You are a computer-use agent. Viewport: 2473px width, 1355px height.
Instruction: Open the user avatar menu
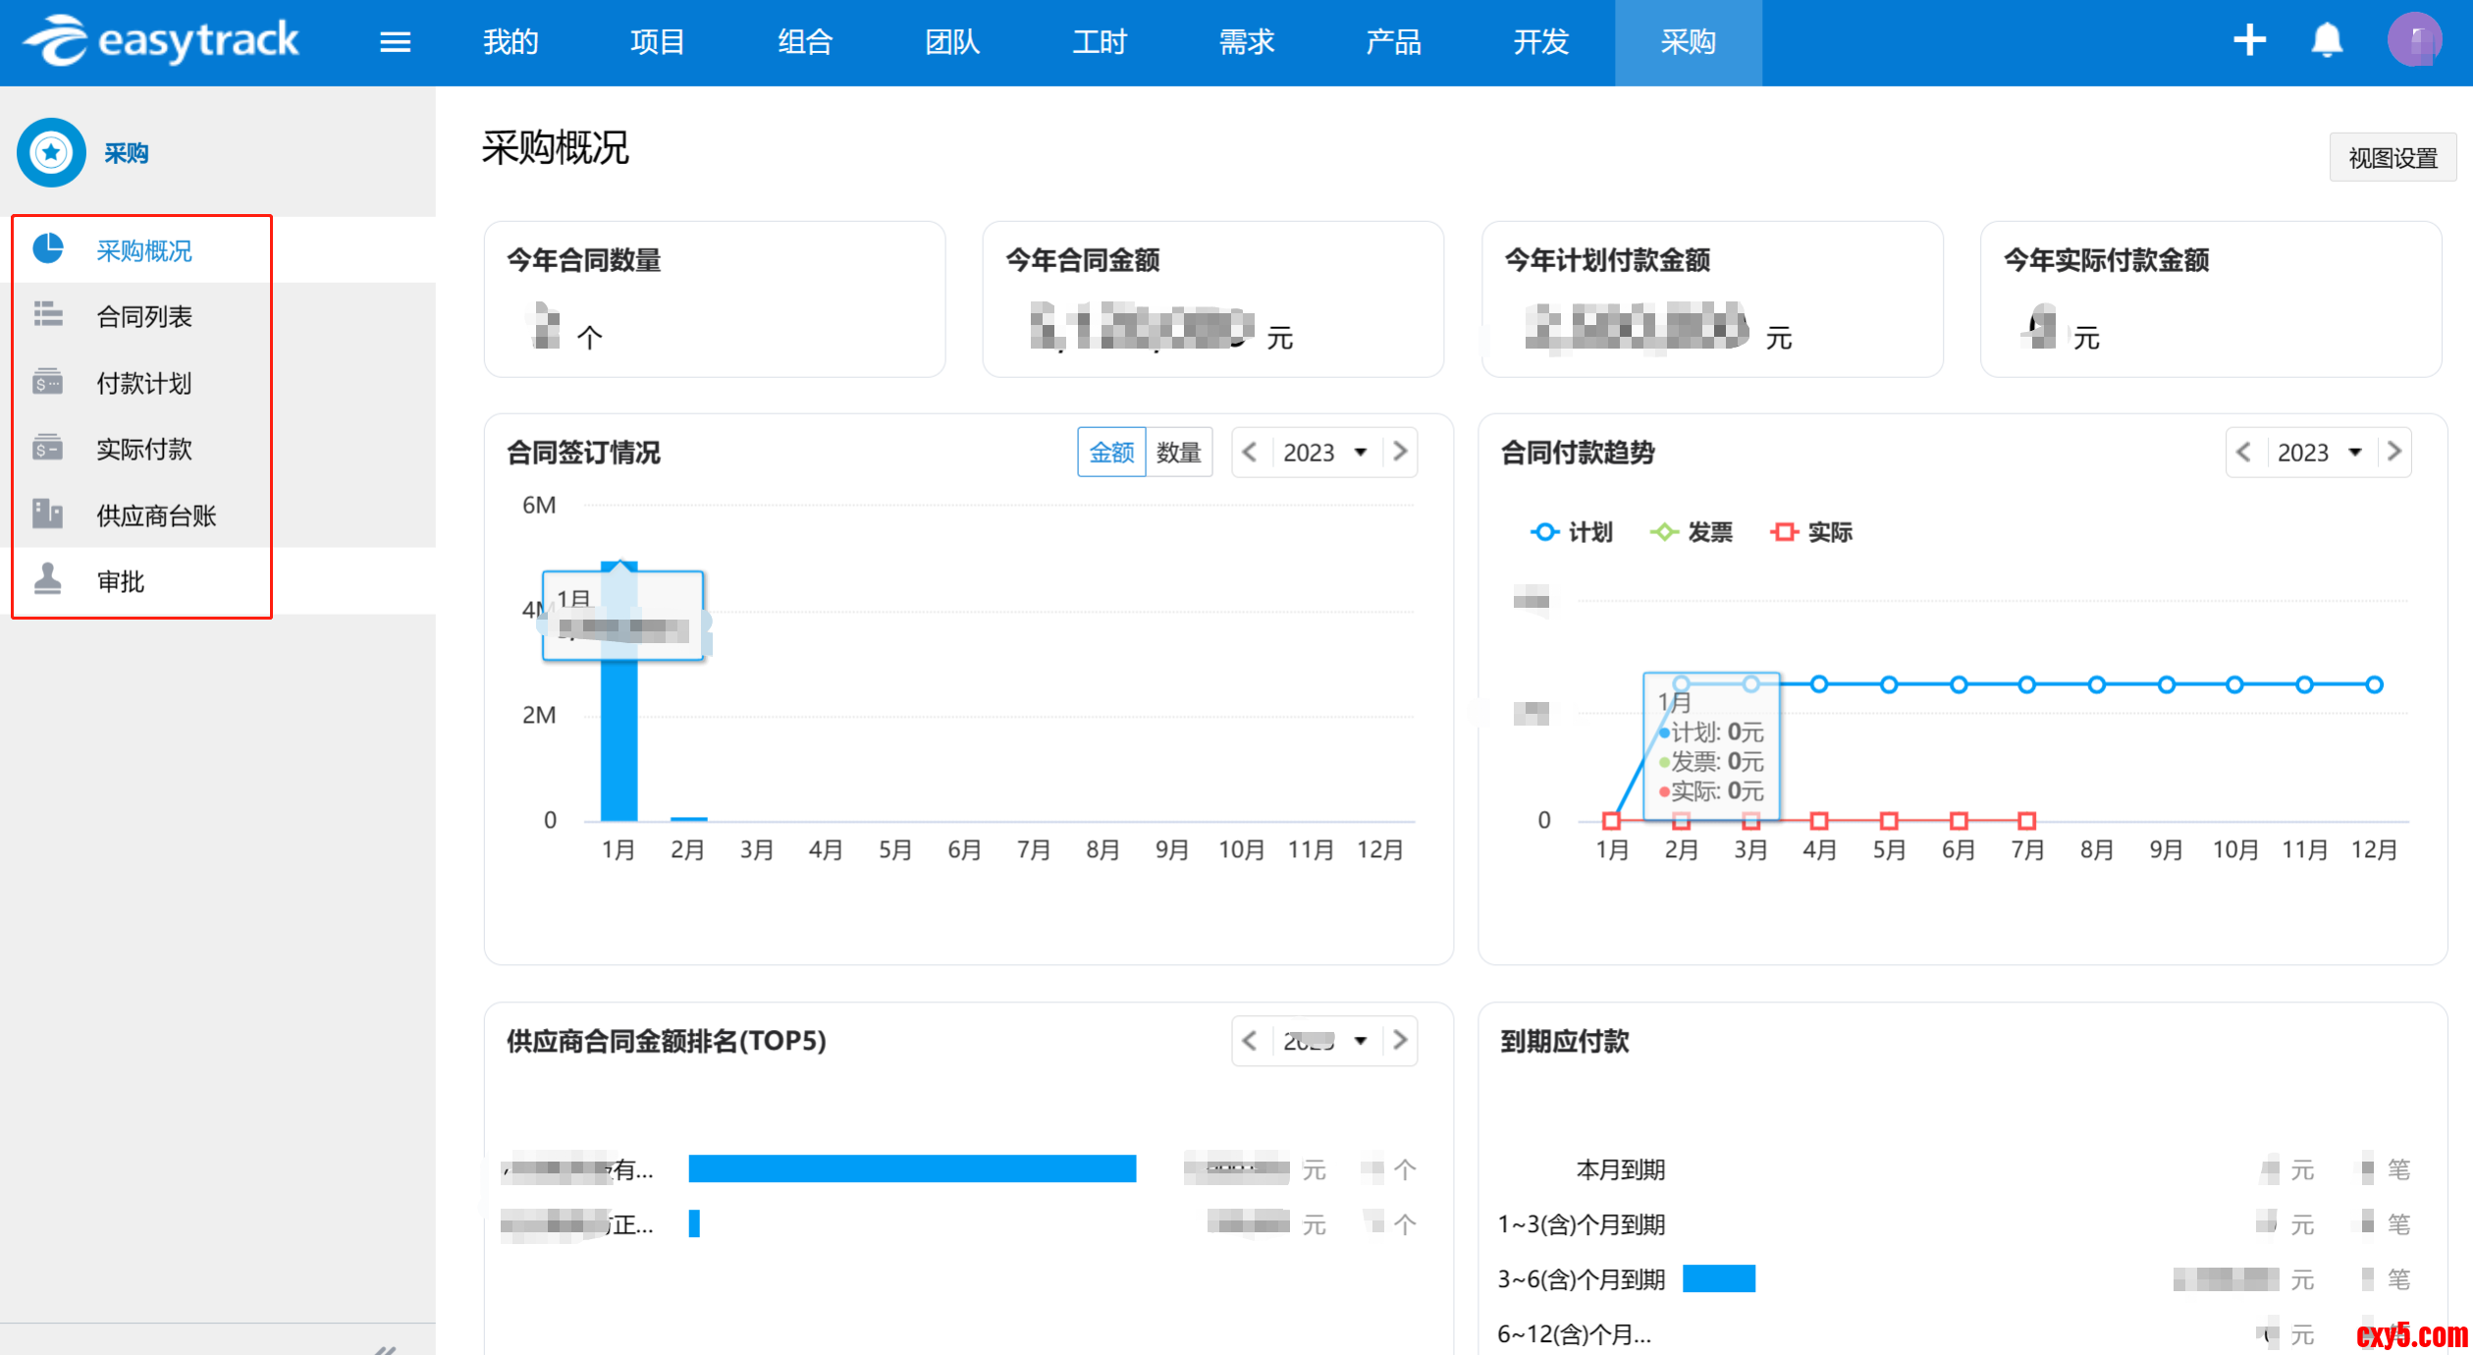tap(2414, 40)
